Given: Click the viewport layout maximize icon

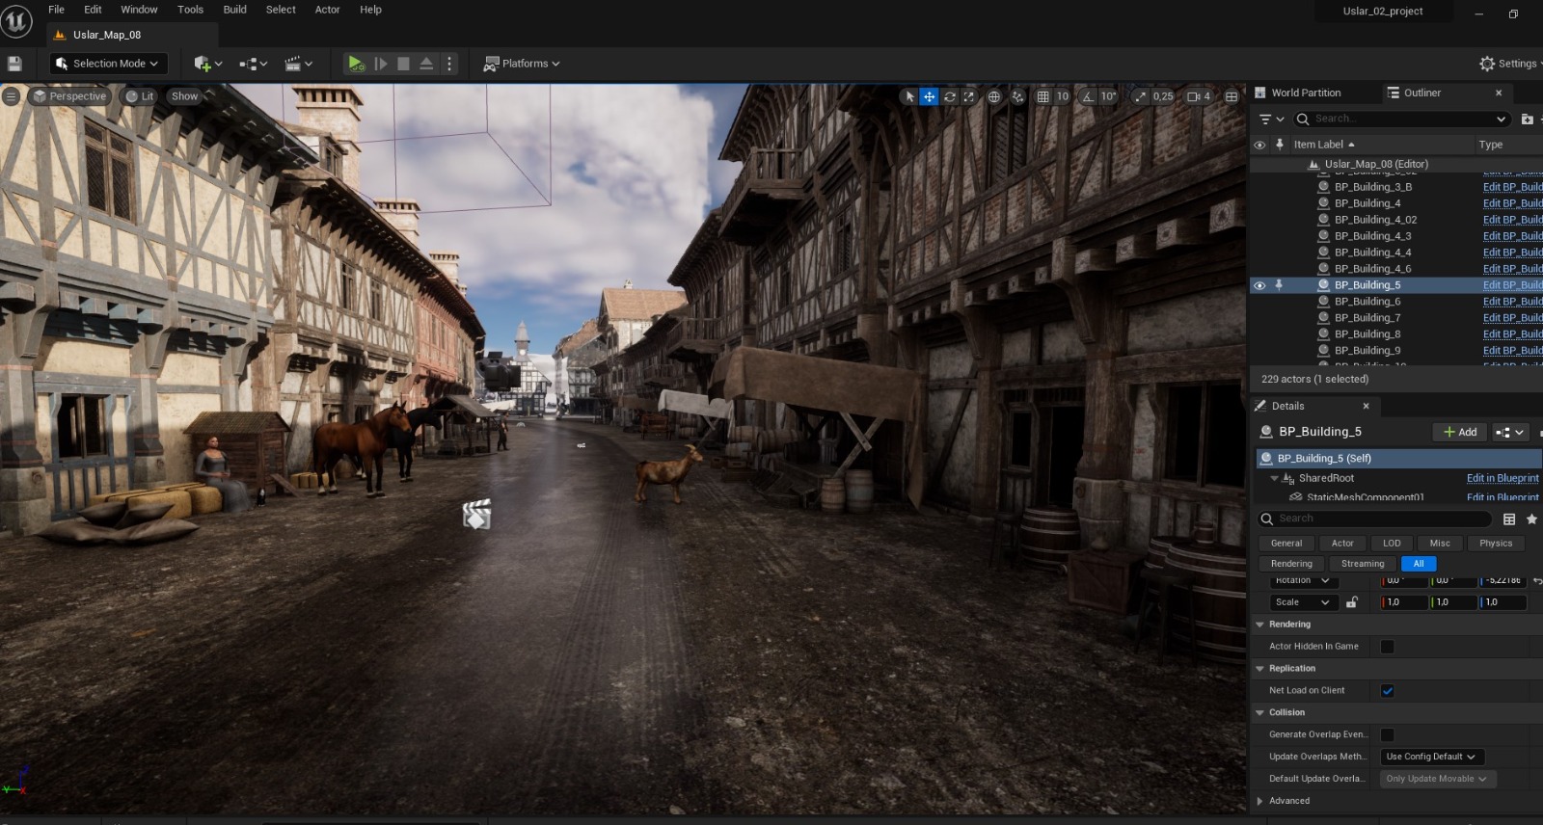Looking at the screenshot, I should point(1232,96).
